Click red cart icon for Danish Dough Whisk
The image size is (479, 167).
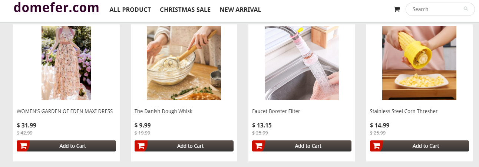click(x=141, y=146)
